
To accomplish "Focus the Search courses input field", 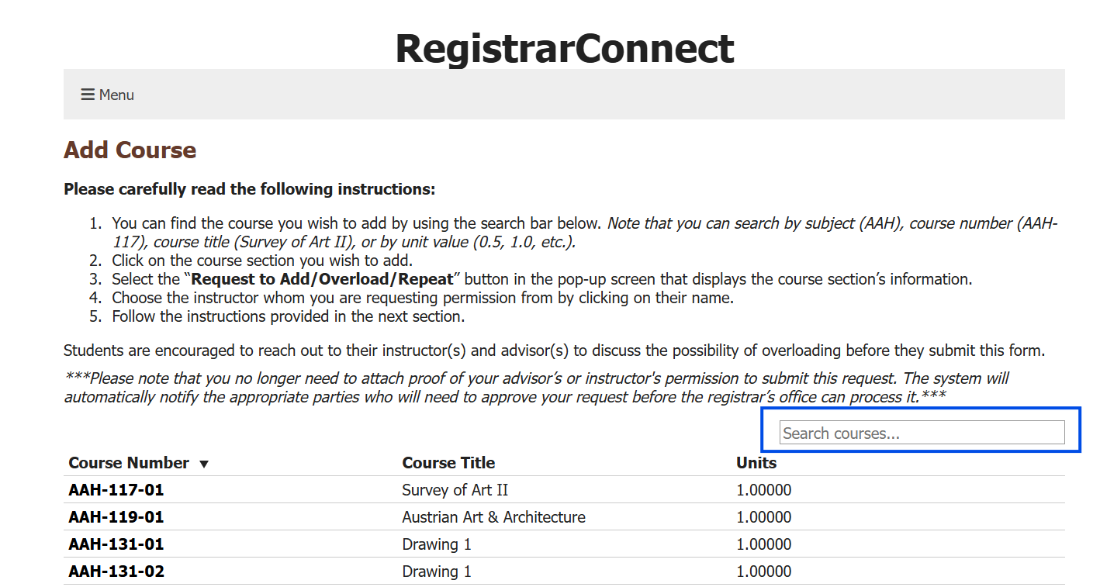I will click(x=922, y=433).
